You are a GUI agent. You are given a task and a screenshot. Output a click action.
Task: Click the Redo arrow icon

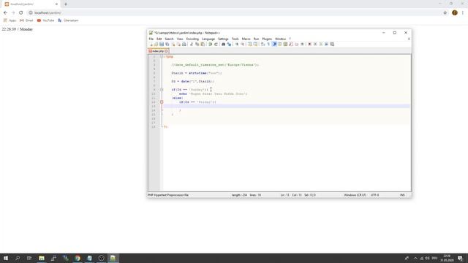(x=216, y=44)
